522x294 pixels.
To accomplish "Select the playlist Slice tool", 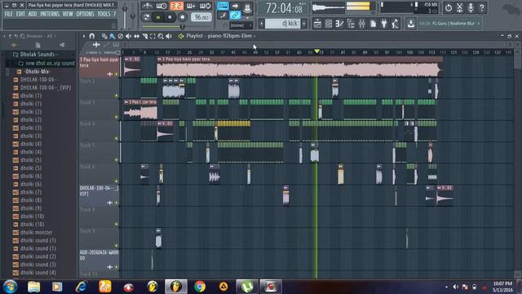I will click(x=145, y=36).
